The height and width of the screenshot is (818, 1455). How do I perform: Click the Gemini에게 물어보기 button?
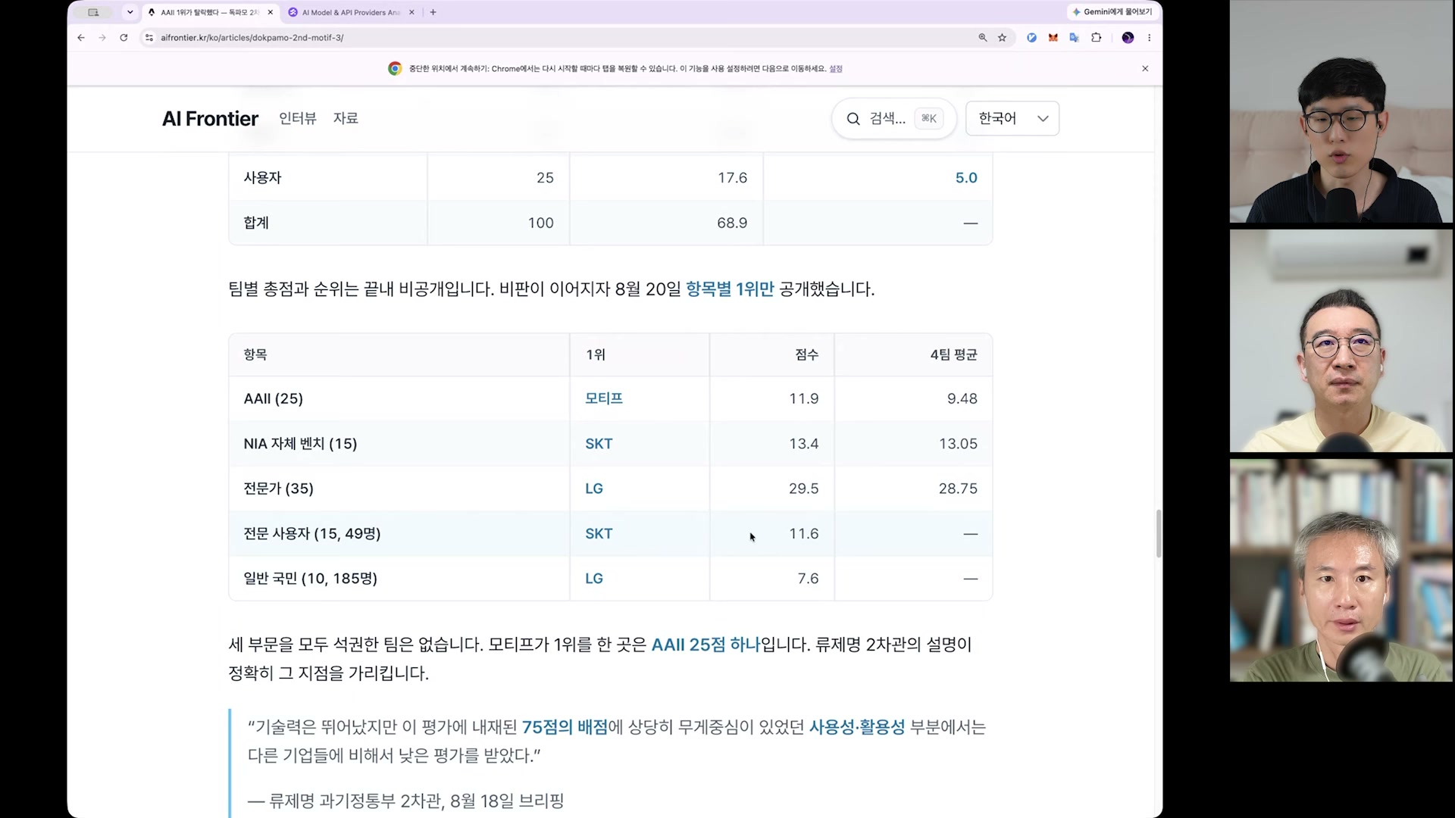(1112, 11)
